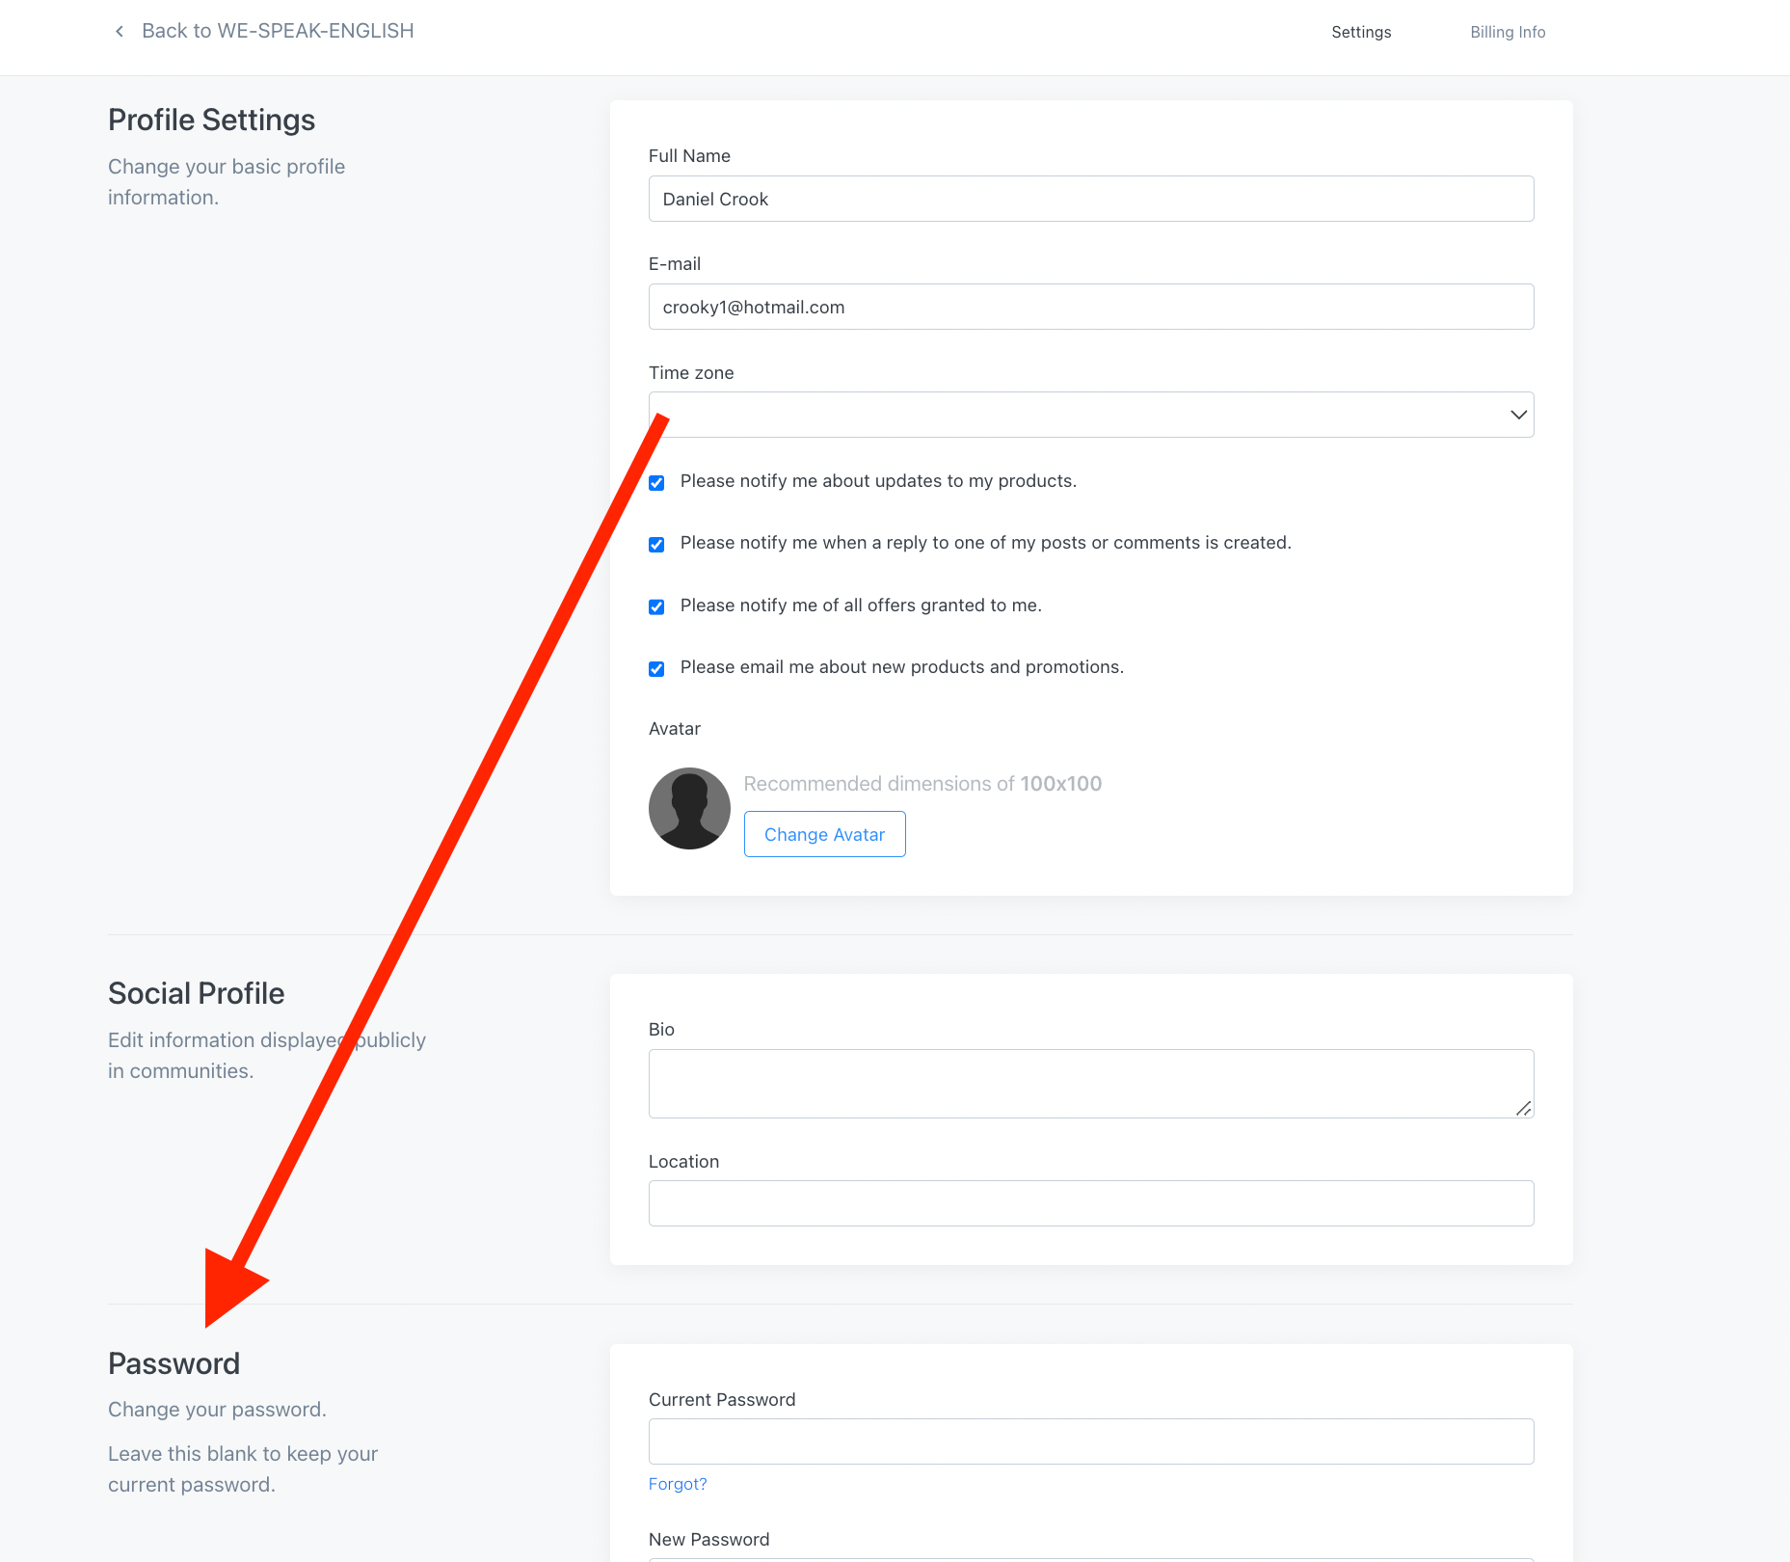This screenshot has height=1562, width=1790.
Task: Click the avatar silhouette image
Action: click(x=689, y=808)
